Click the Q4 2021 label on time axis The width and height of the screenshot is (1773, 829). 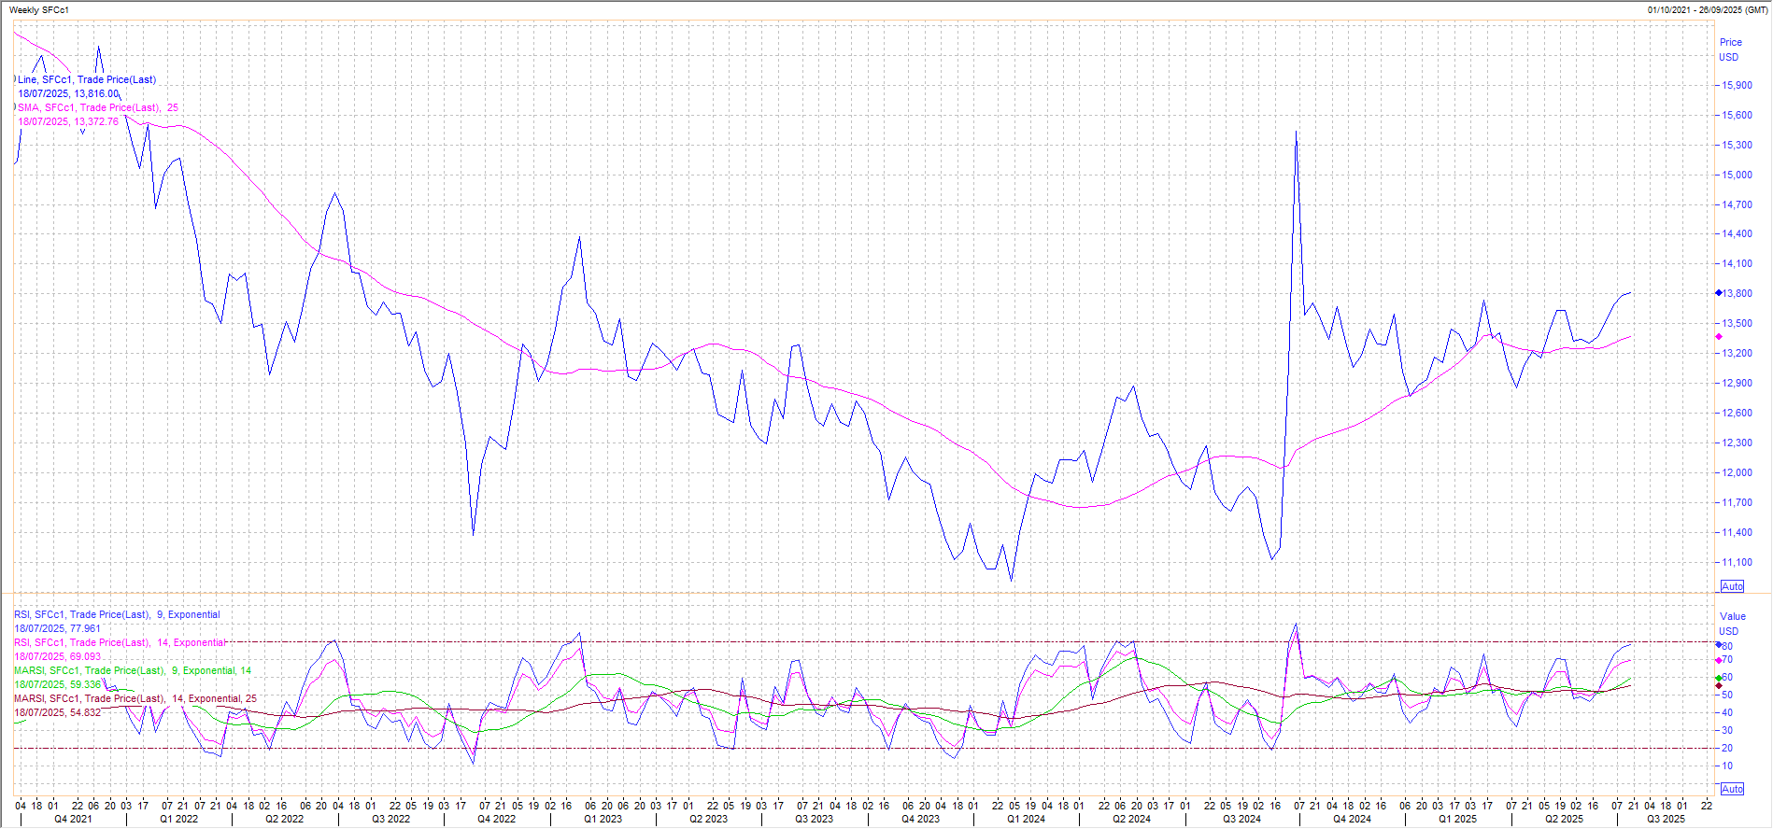73,819
